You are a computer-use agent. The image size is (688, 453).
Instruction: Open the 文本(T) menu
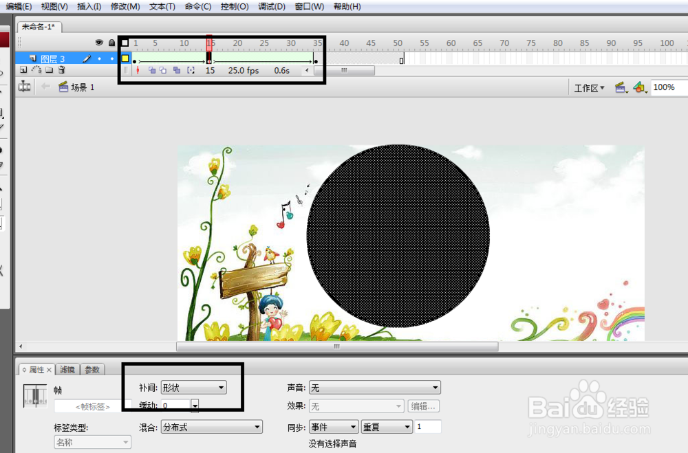(162, 7)
